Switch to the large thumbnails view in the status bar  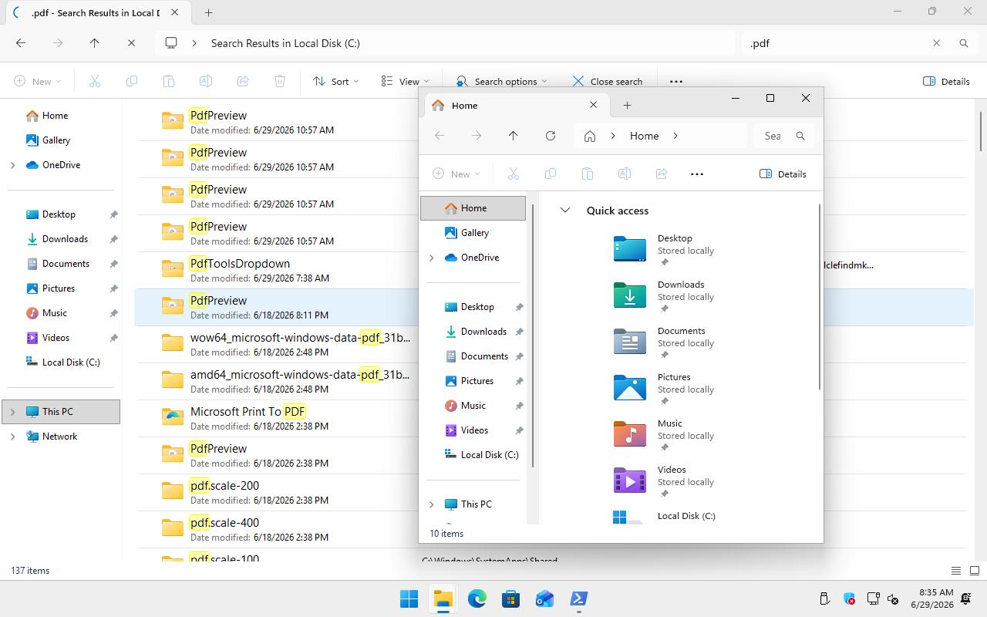pos(975,571)
